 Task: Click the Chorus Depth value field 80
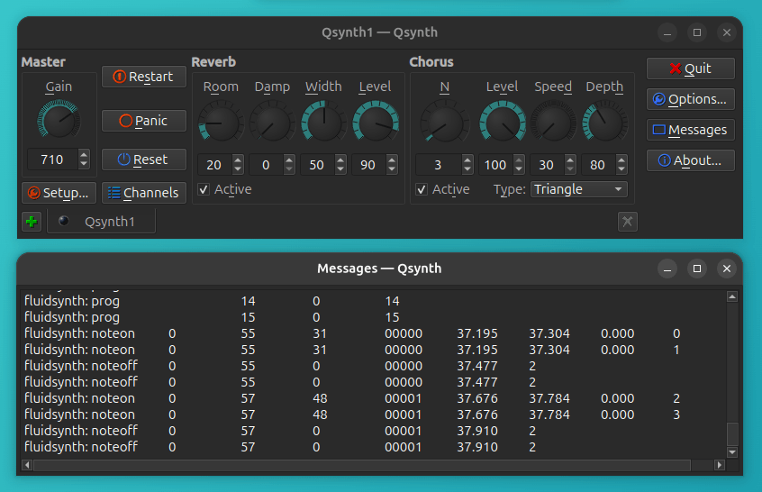point(598,165)
